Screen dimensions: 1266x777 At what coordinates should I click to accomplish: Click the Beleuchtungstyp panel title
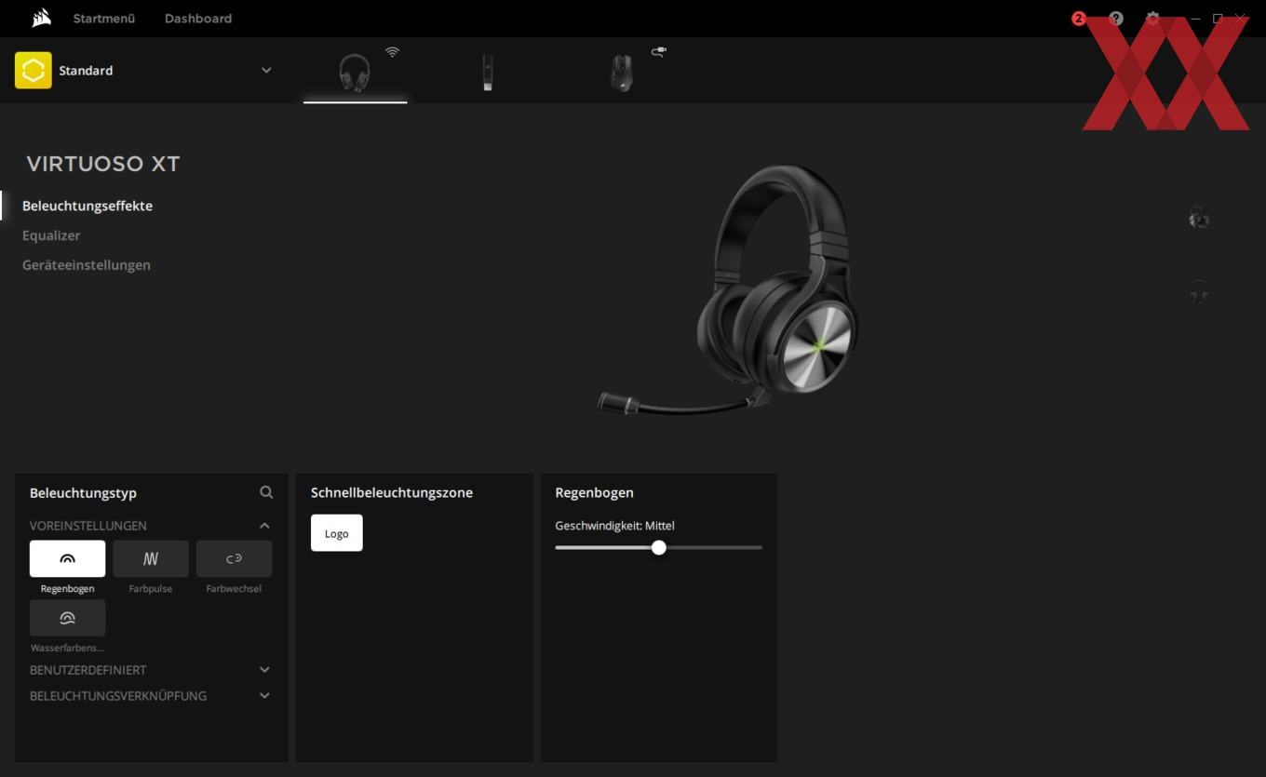tap(83, 493)
